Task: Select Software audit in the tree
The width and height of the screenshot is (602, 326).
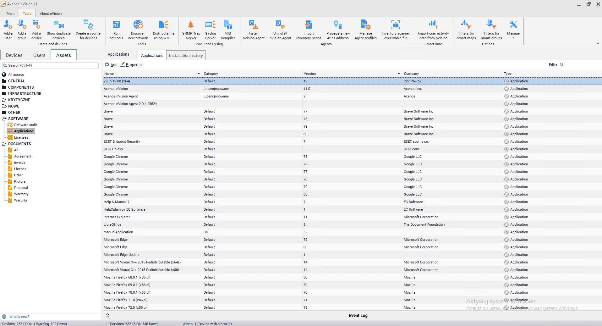Action: coord(25,125)
